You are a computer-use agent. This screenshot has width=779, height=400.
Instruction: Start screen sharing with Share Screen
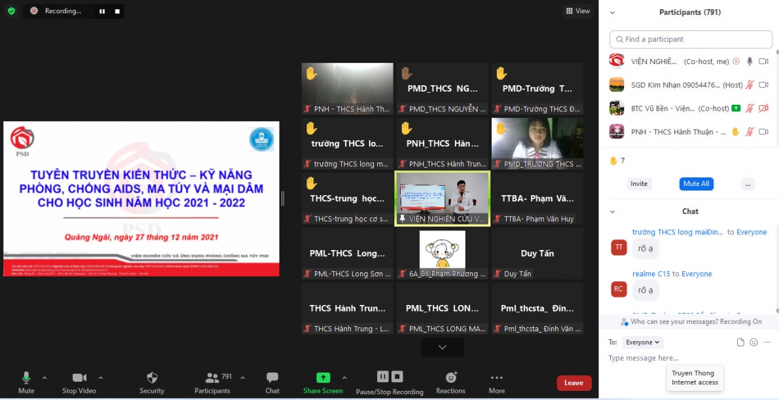click(323, 377)
